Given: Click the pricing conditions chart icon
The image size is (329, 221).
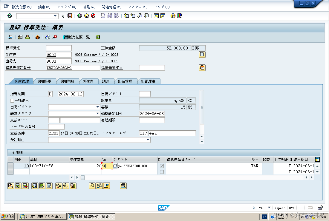Looking at the screenshot, I should point(73,186).
